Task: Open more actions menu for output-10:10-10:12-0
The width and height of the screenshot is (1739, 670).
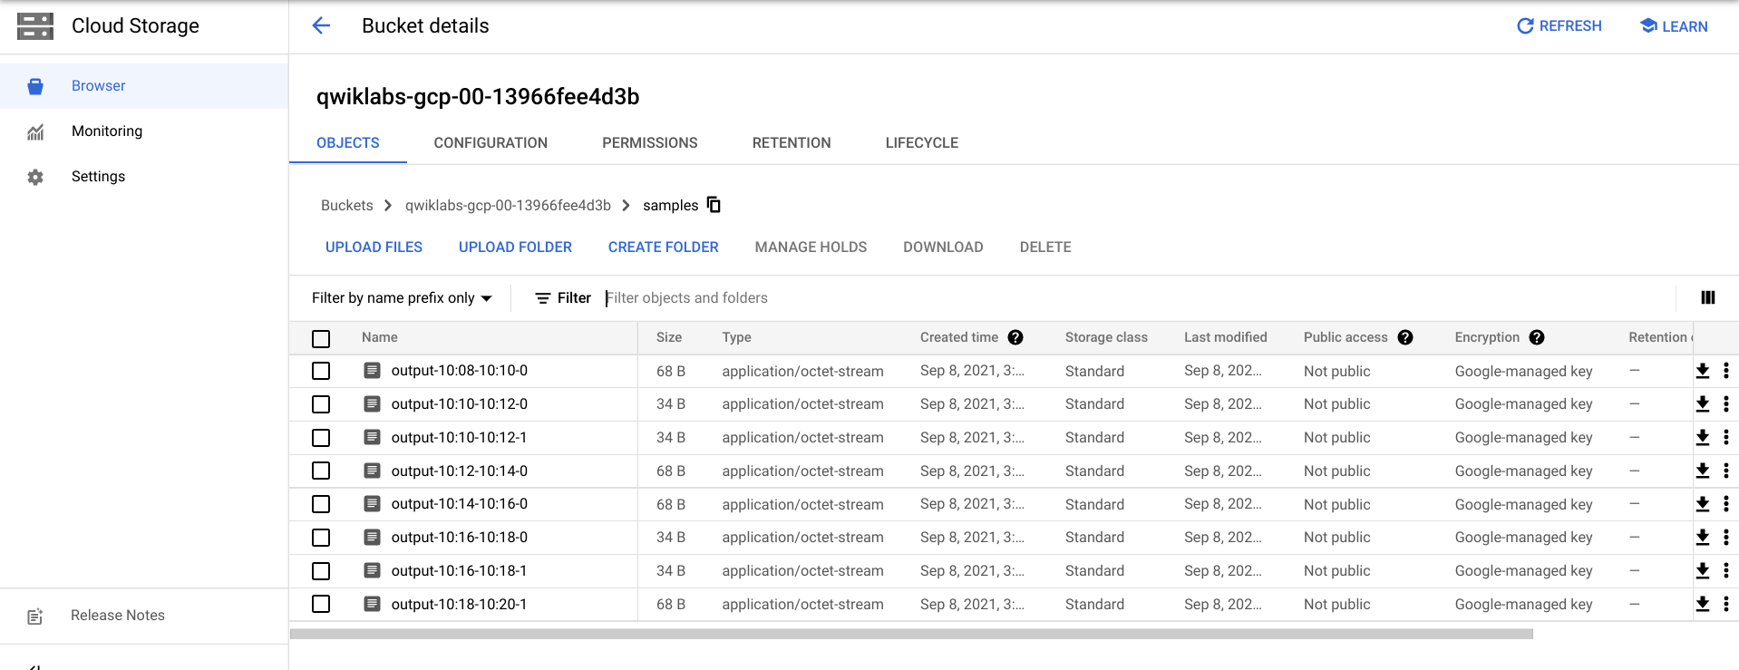Action: click(1726, 404)
